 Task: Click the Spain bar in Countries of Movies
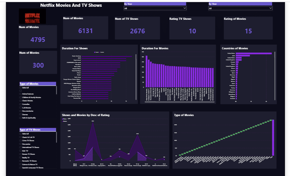[x=237, y=73]
